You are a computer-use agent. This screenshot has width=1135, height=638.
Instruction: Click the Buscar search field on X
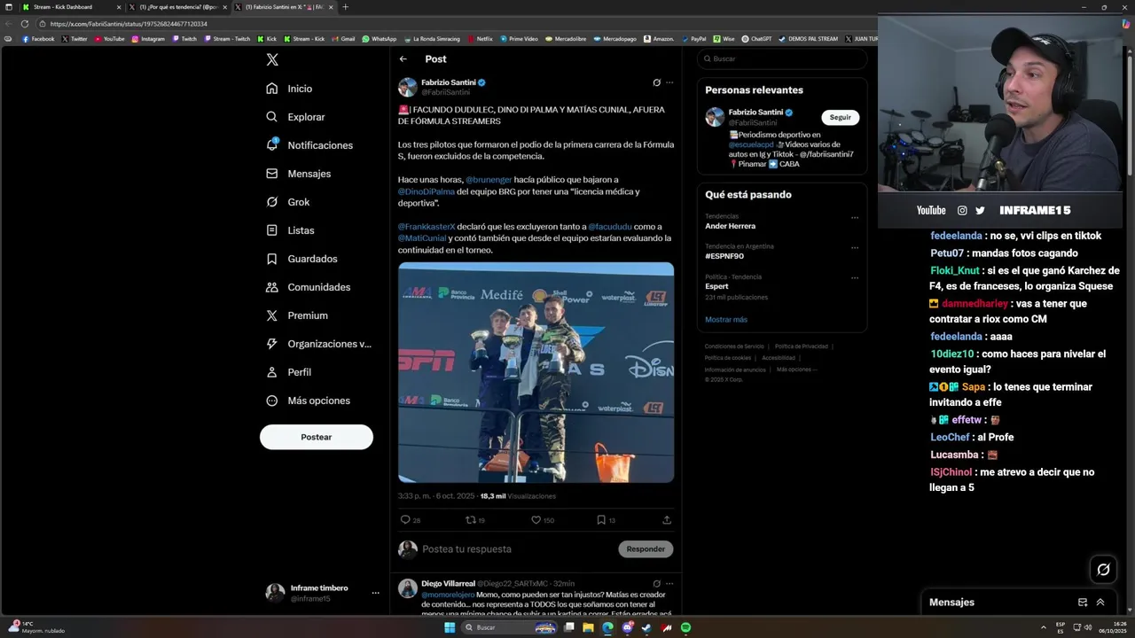click(x=782, y=58)
